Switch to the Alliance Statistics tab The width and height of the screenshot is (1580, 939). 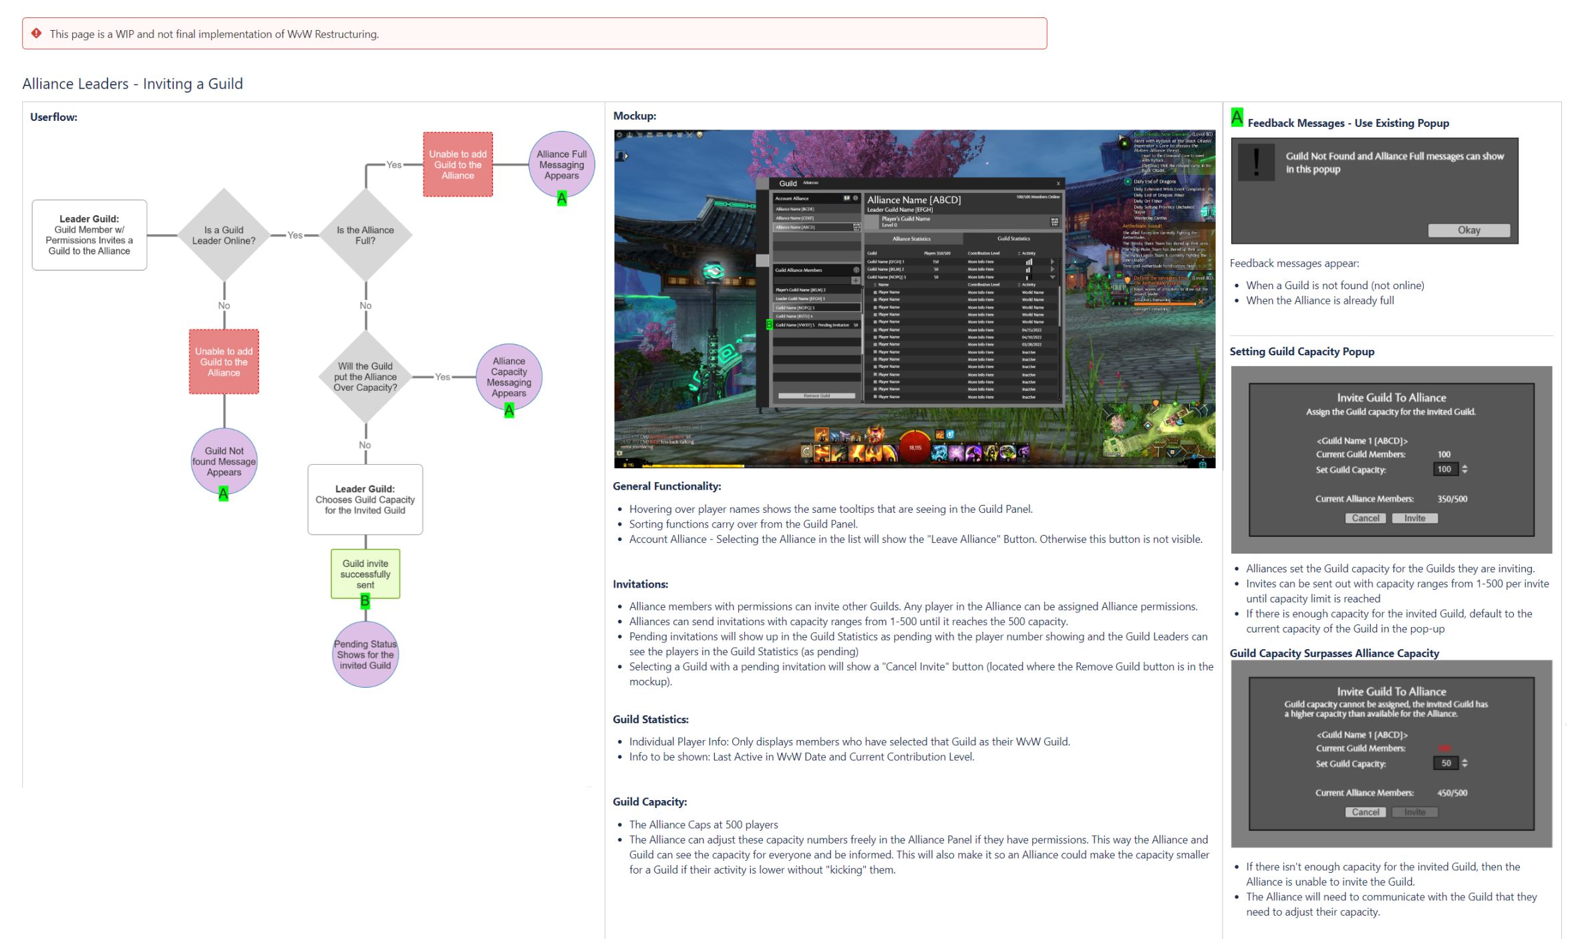(x=912, y=239)
